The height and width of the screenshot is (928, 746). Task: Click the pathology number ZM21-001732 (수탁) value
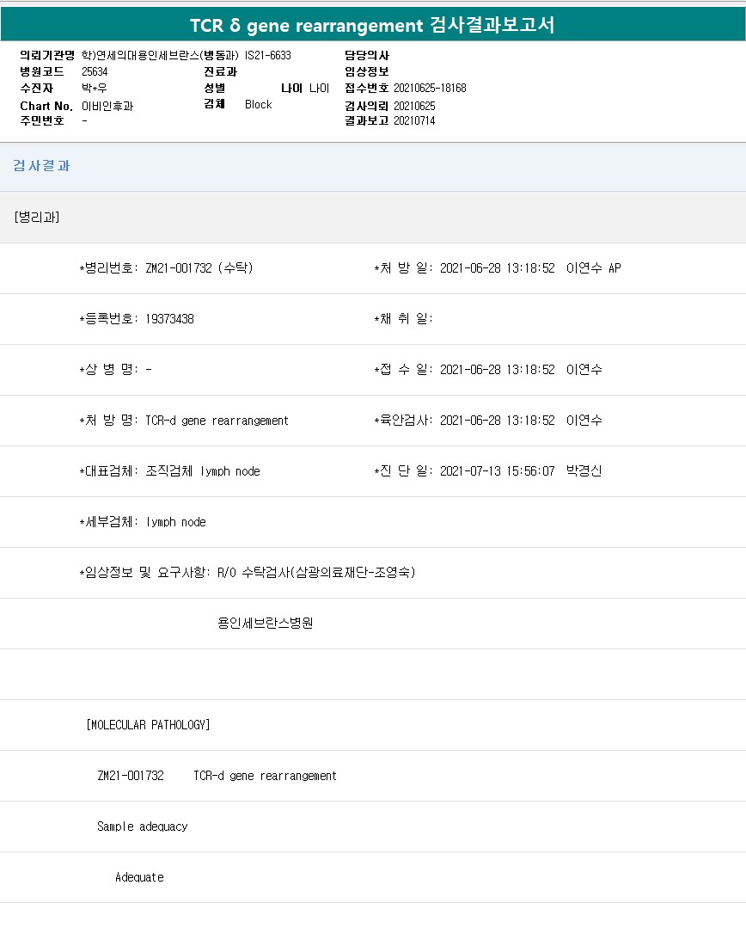pos(199,268)
